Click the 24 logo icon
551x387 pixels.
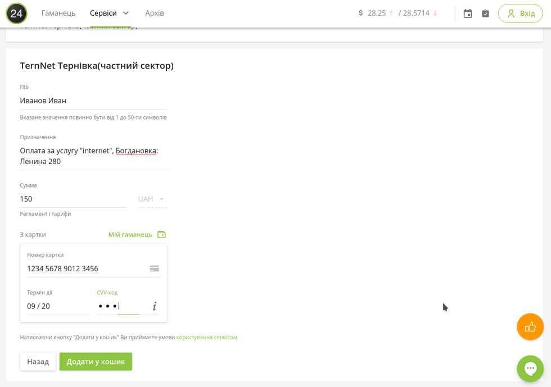16,13
